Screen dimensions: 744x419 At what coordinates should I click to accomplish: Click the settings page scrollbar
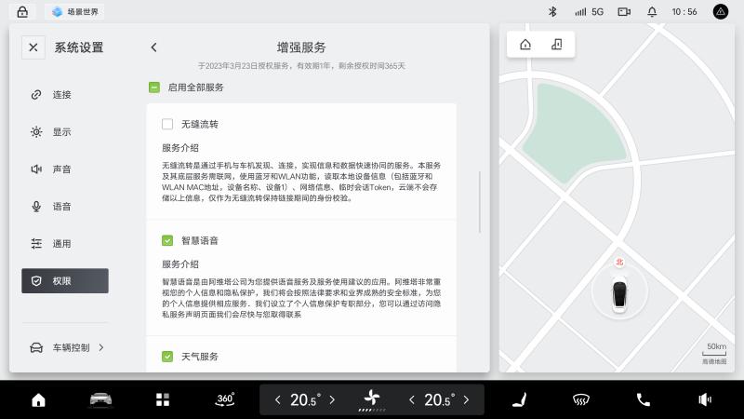(480, 202)
